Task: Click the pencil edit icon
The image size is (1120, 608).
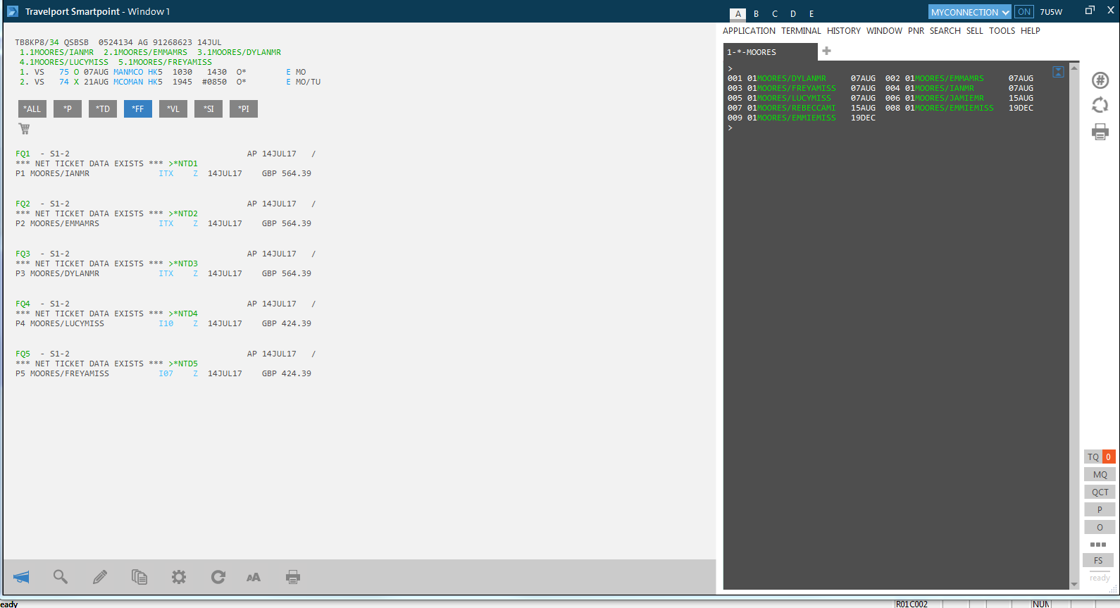Action: click(100, 577)
